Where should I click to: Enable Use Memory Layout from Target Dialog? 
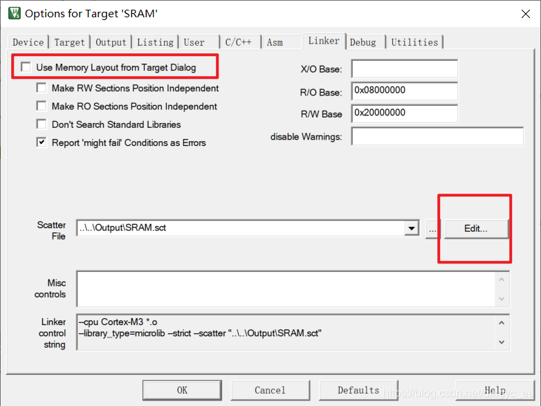point(26,66)
